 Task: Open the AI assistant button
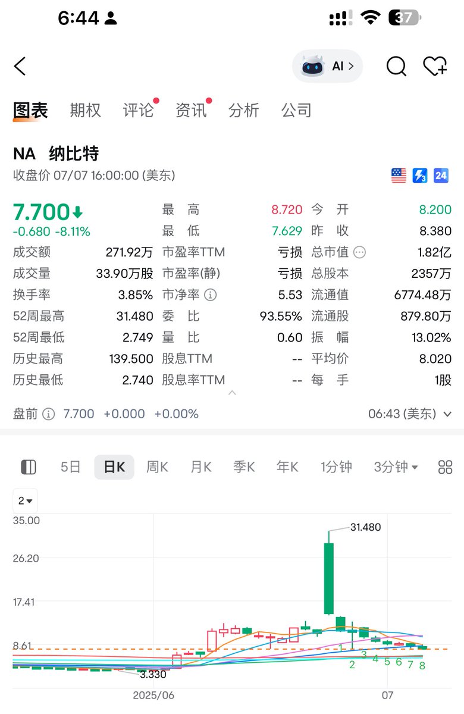point(327,66)
